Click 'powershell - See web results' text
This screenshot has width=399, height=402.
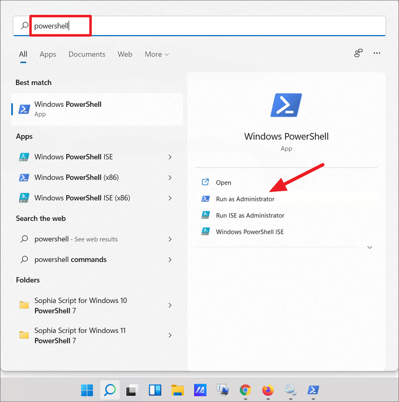[x=76, y=239]
